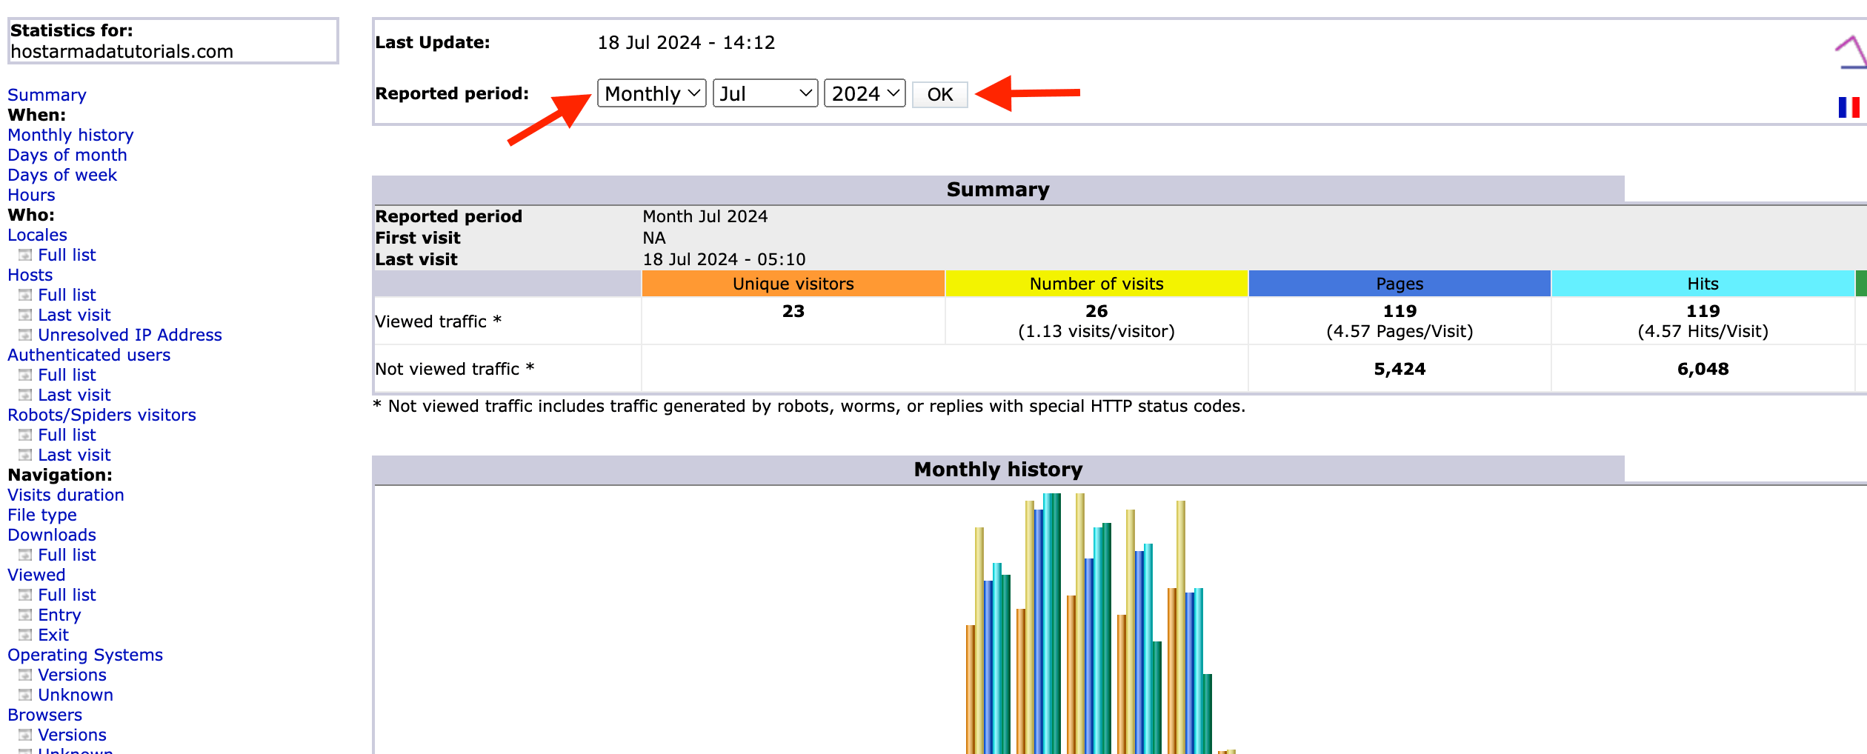Open the Downloads link
The width and height of the screenshot is (1867, 754).
[52, 535]
